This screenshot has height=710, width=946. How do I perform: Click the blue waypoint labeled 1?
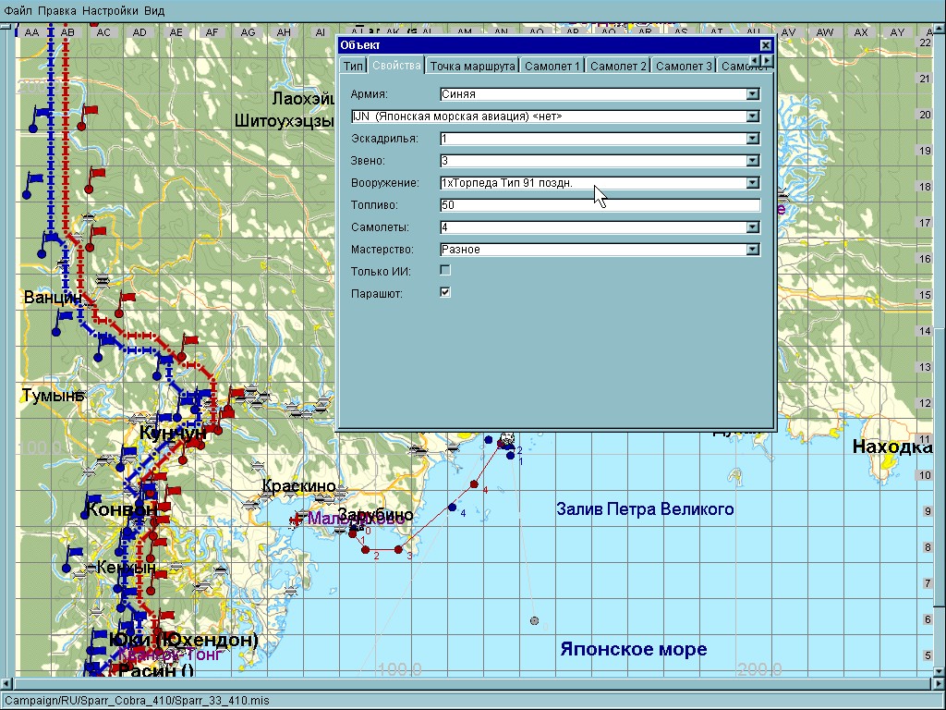[x=509, y=454]
